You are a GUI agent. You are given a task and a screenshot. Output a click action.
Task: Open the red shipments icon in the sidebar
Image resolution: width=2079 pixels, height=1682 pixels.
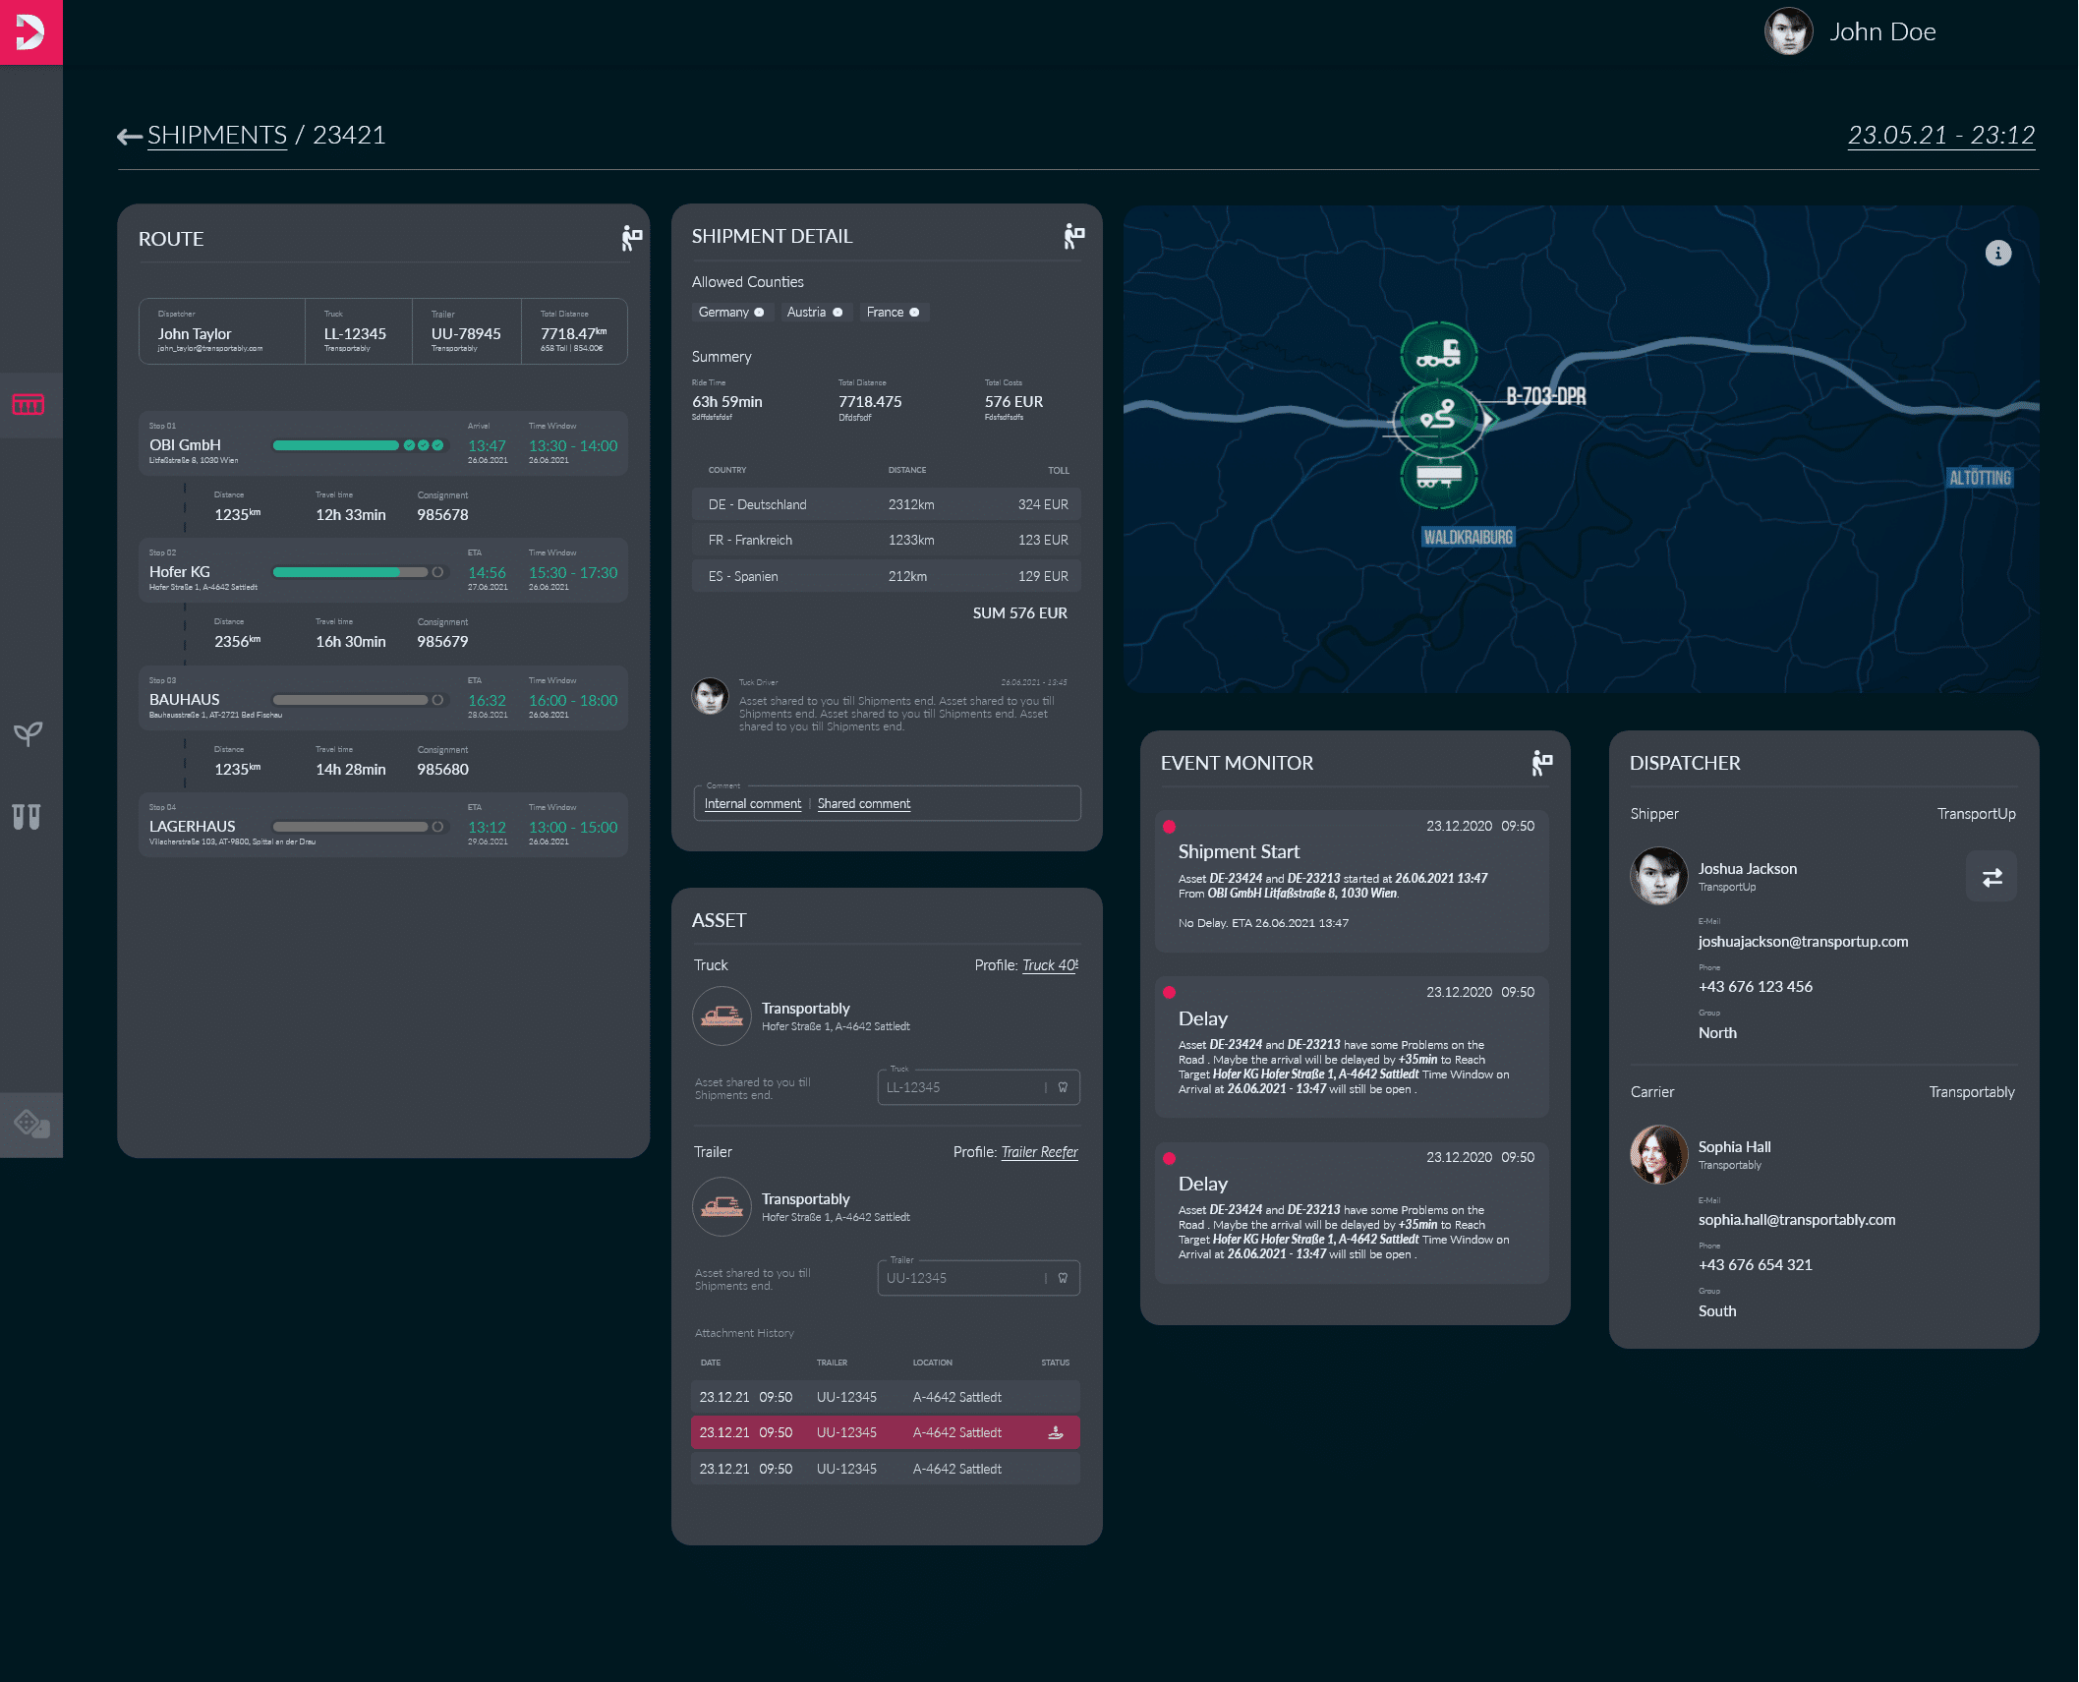(29, 404)
